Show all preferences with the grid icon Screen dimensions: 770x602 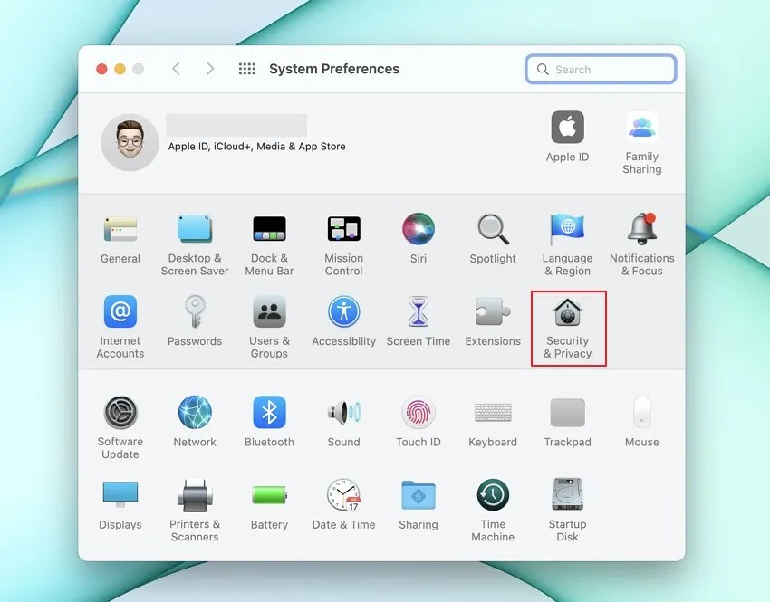tap(246, 68)
